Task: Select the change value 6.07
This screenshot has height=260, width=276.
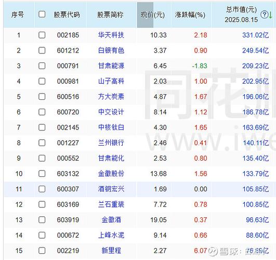Action: click(x=201, y=251)
